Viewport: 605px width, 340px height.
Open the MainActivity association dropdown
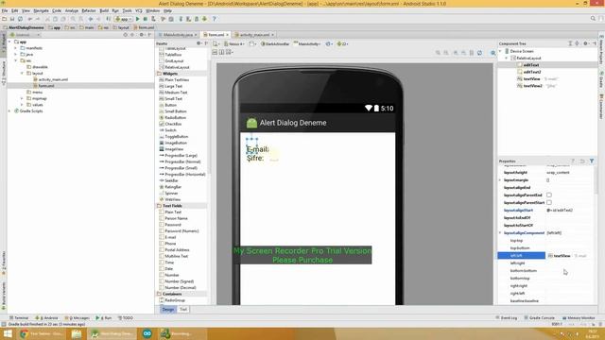pyautogui.click(x=307, y=44)
